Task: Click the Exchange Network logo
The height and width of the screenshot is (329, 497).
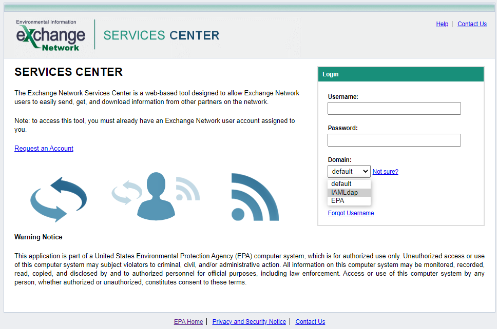Action: (x=51, y=35)
